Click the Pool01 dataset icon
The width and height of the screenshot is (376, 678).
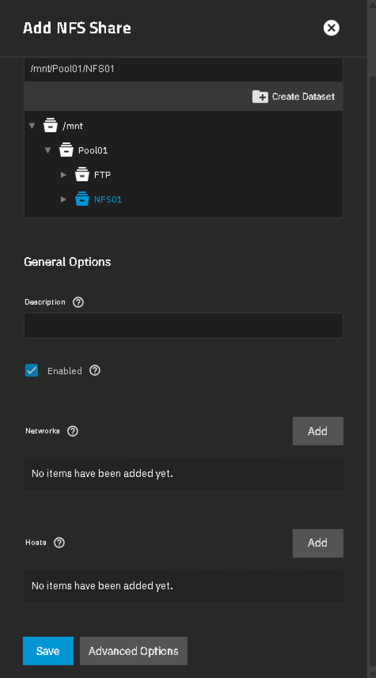66,150
